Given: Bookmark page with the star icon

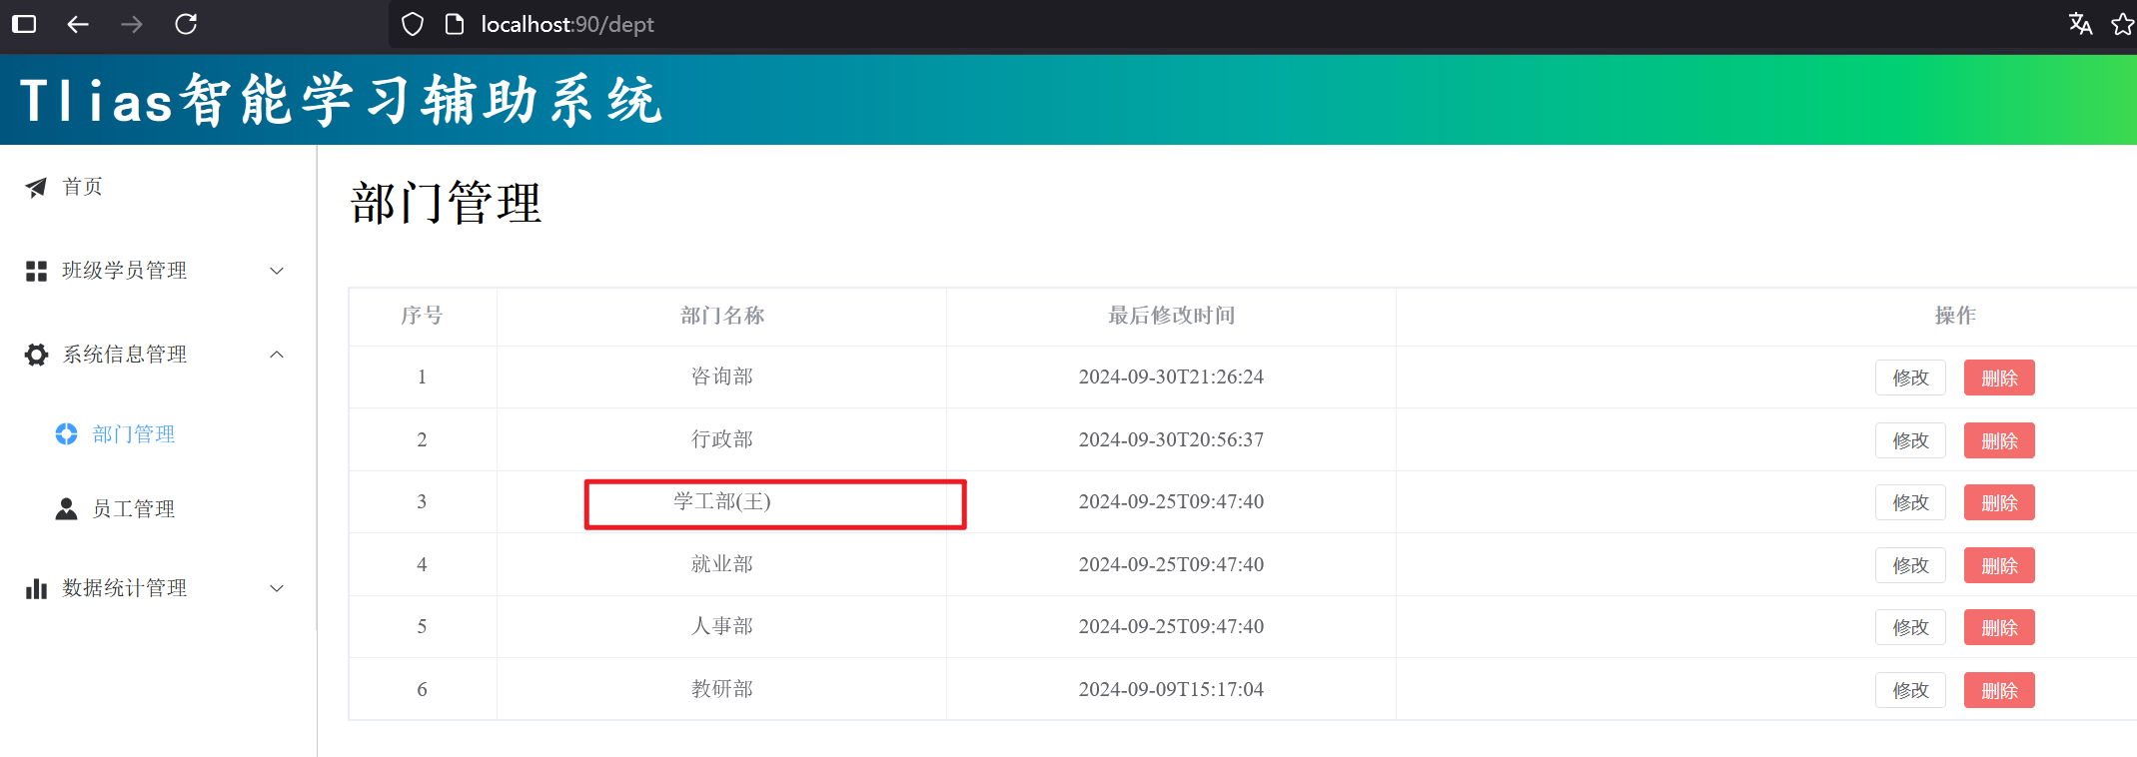Looking at the screenshot, I should pyautogui.click(x=2123, y=24).
